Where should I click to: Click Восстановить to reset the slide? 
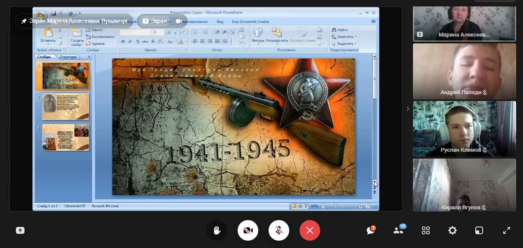[x=100, y=37]
